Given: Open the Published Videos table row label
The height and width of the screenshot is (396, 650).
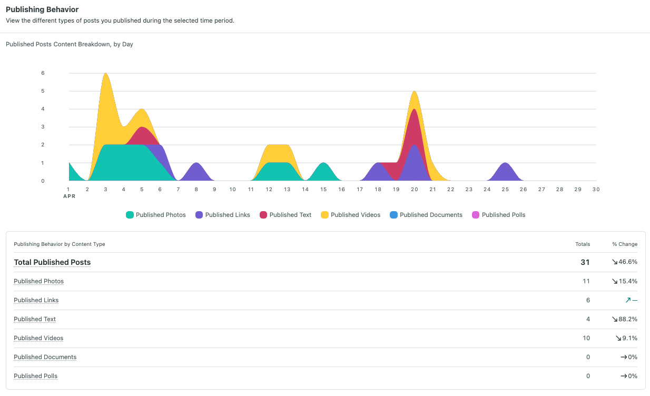Looking at the screenshot, I should point(38,338).
